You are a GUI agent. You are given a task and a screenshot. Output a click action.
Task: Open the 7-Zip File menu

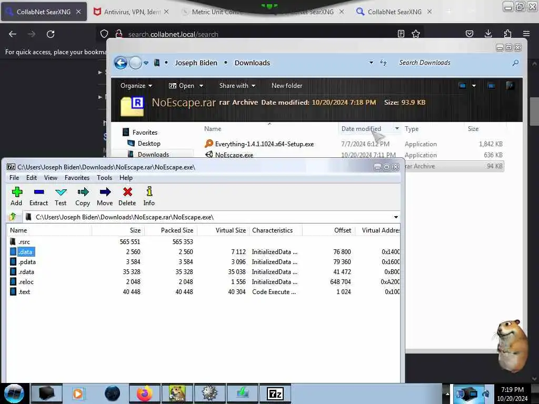click(x=14, y=178)
